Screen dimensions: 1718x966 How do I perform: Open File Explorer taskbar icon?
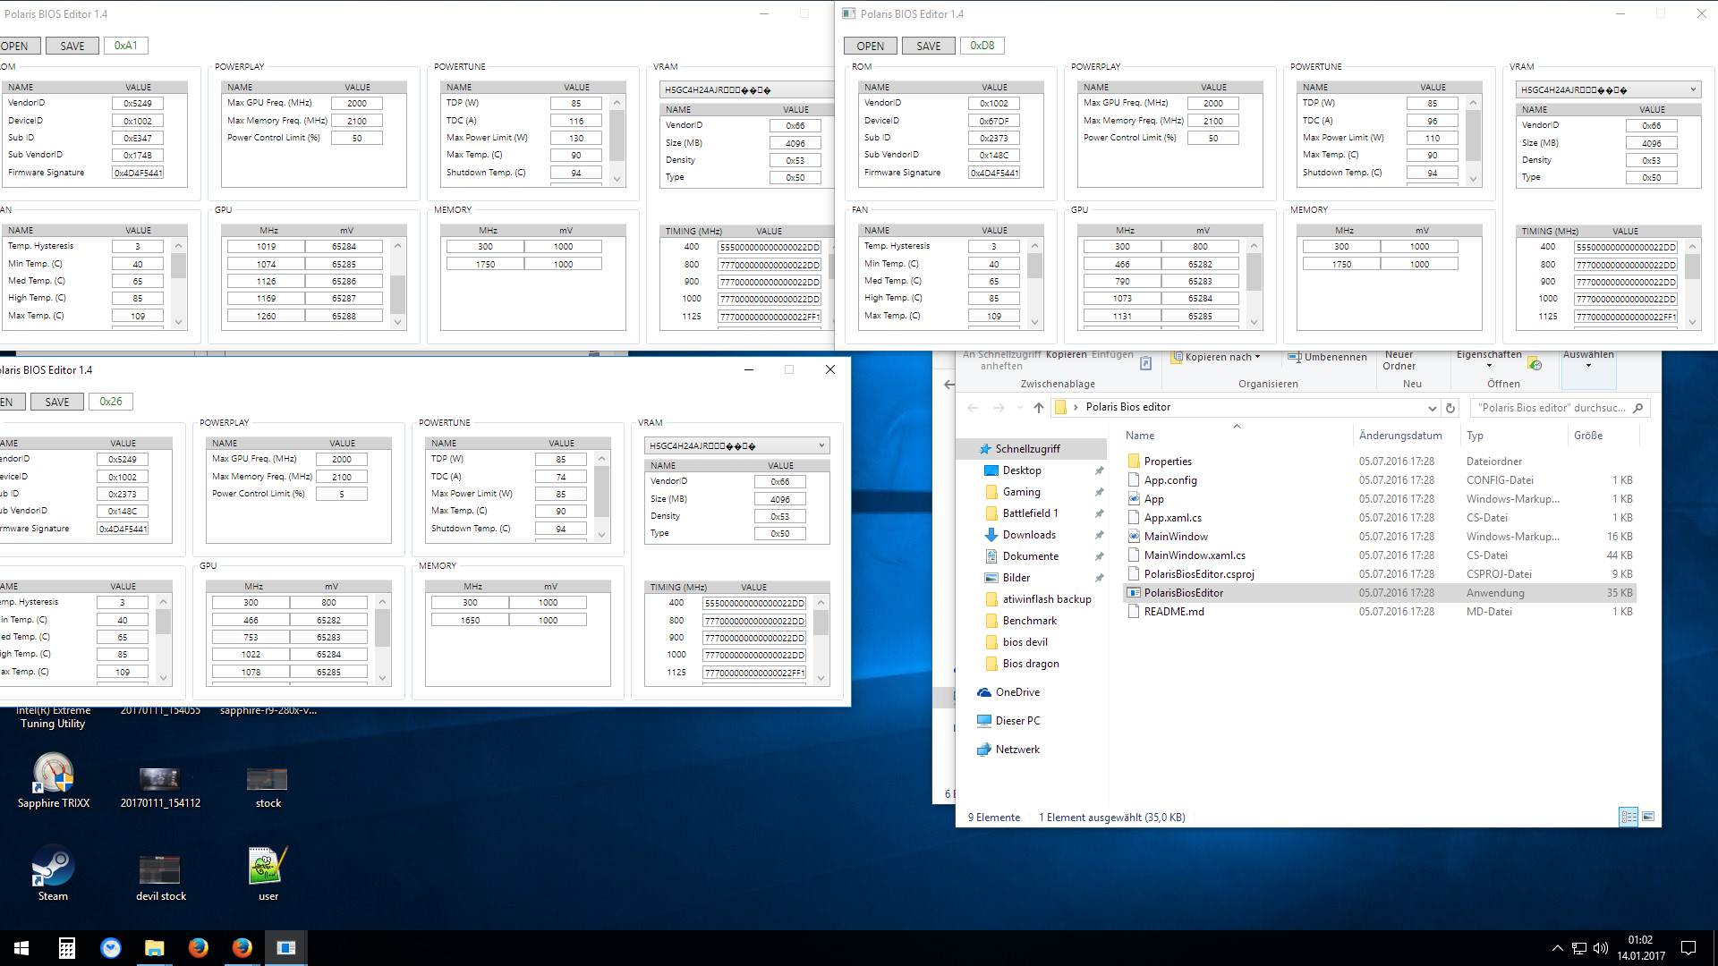(x=154, y=948)
